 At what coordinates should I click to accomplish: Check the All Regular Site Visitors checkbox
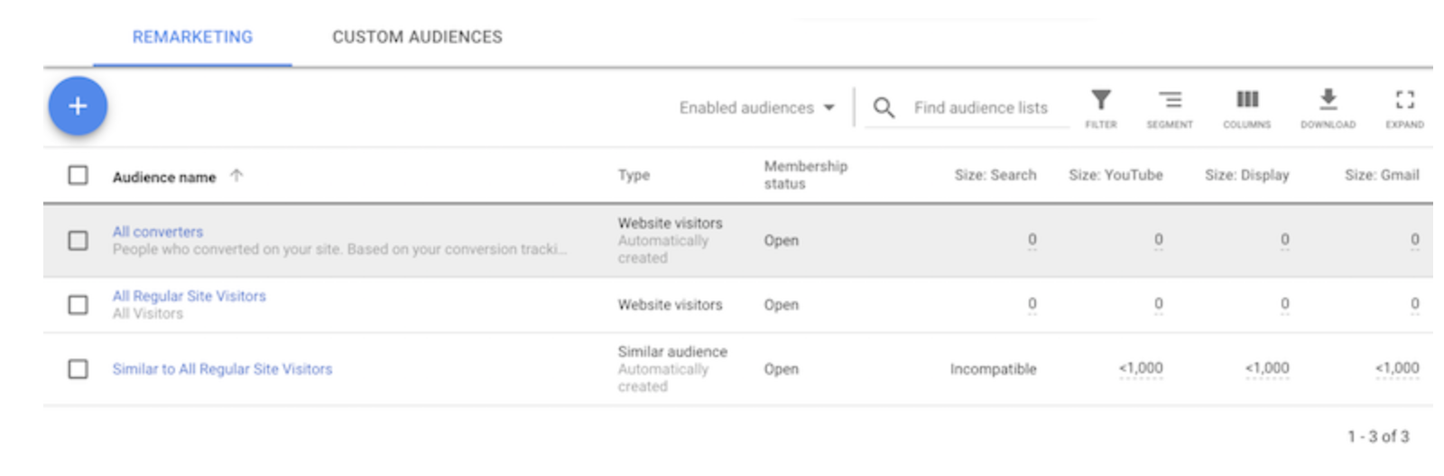point(79,305)
